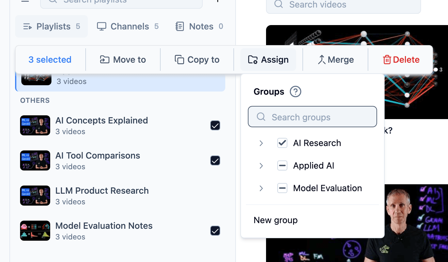Click the magnifier icon in Search groups

click(x=261, y=117)
